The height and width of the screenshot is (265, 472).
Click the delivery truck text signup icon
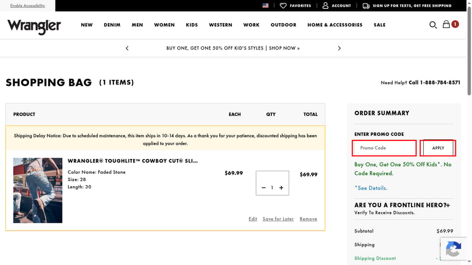point(366,6)
